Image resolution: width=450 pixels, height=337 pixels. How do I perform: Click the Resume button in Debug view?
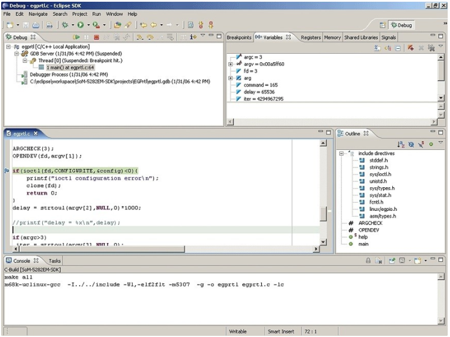click(x=76, y=37)
